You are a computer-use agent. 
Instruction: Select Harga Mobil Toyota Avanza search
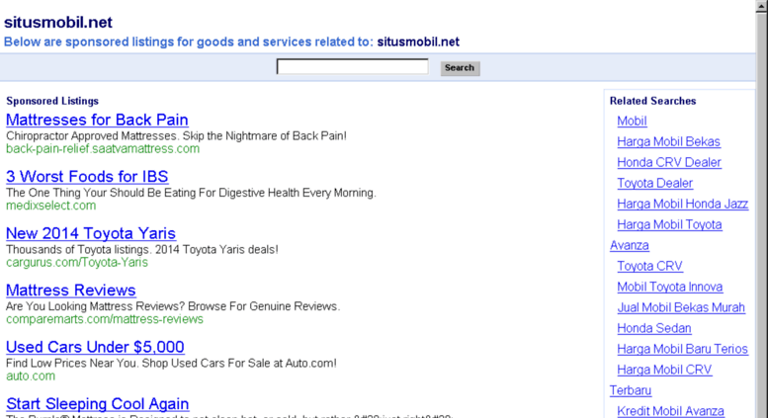click(669, 224)
